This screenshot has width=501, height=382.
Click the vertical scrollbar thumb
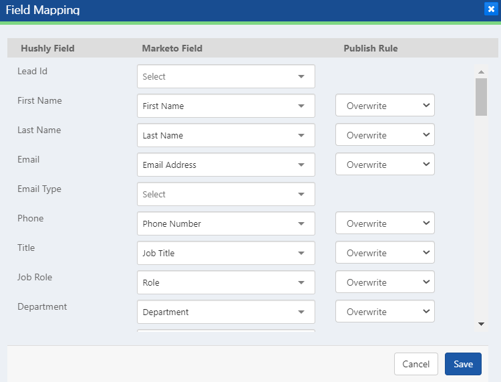pyautogui.click(x=481, y=97)
